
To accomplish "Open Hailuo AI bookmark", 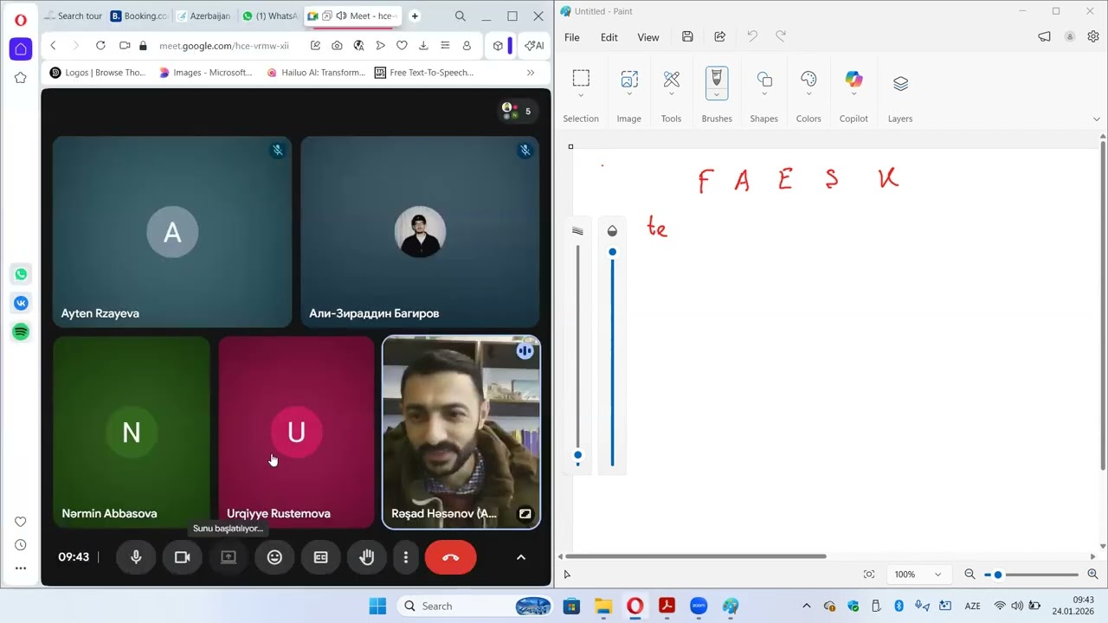I will click(x=316, y=73).
